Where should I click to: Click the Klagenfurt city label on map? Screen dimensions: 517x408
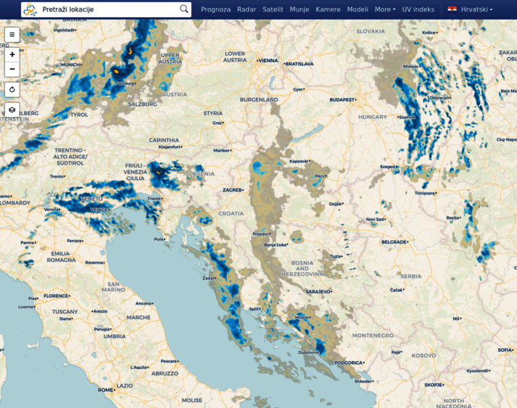(169, 147)
